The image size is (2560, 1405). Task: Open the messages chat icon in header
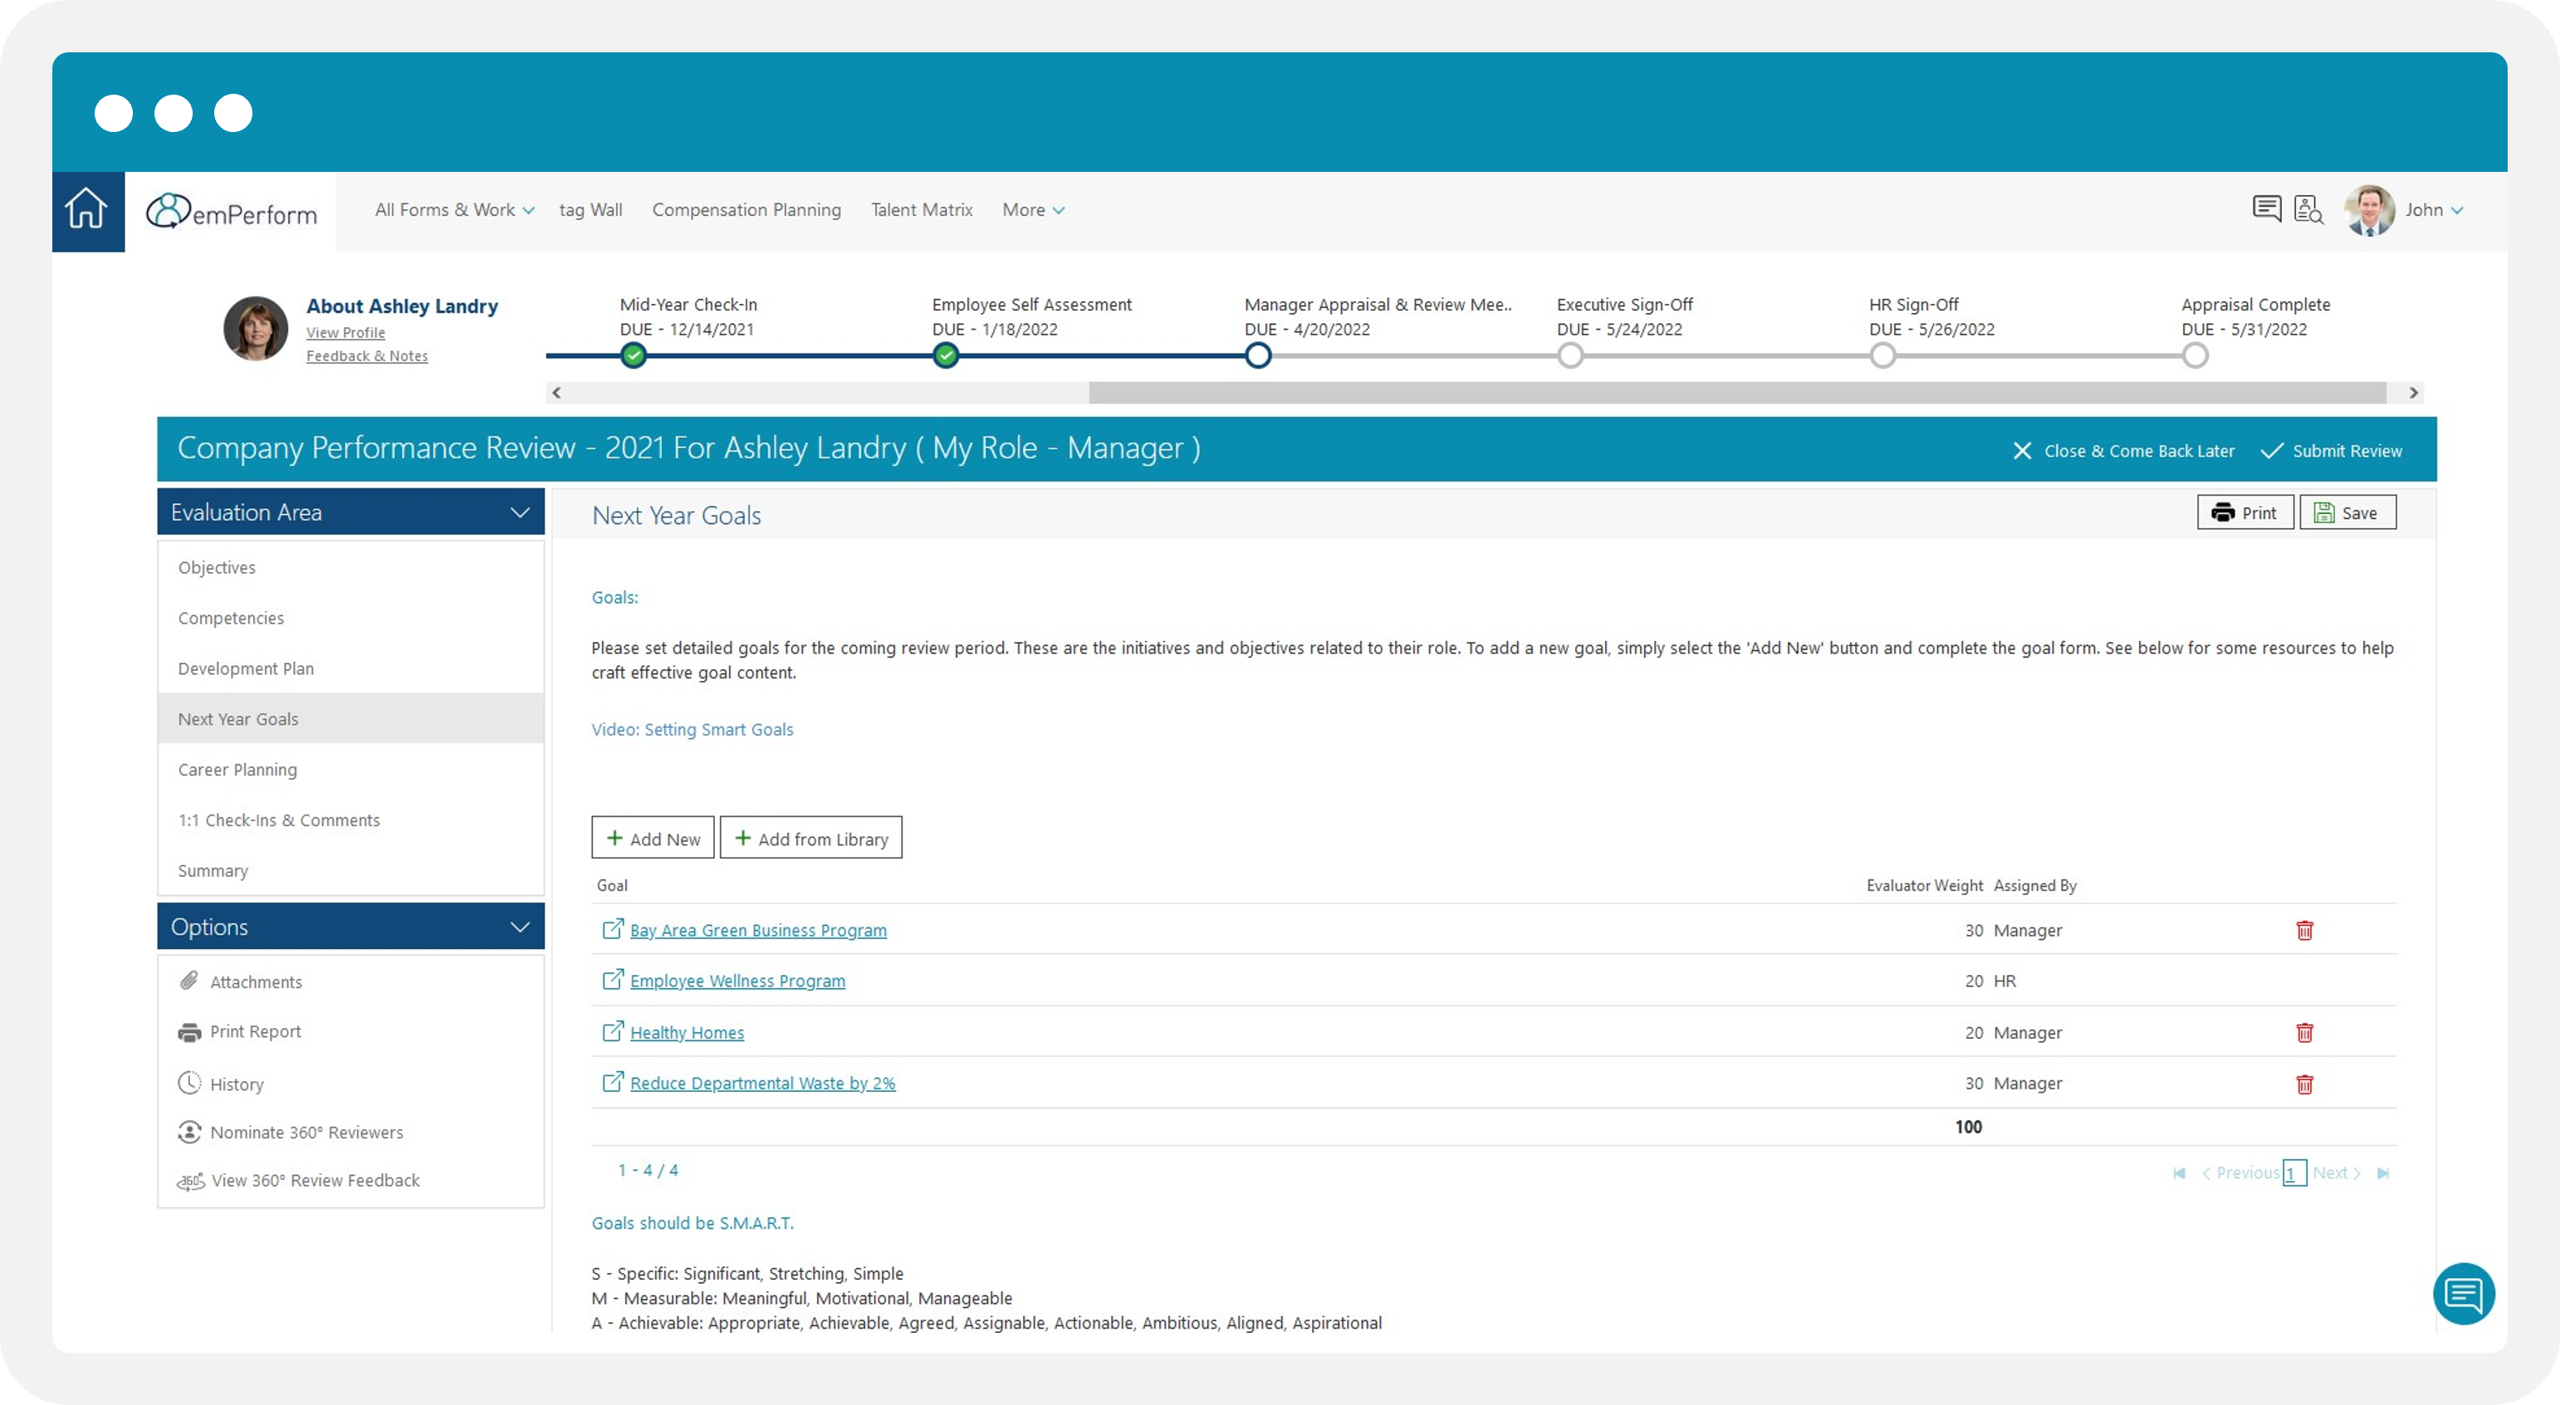(x=2267, y=208)
